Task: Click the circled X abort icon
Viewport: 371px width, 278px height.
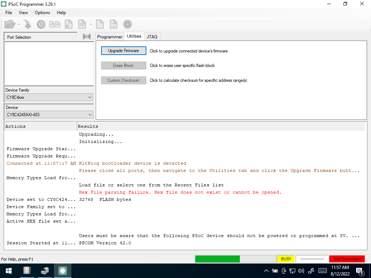Action: pos(127,24)
